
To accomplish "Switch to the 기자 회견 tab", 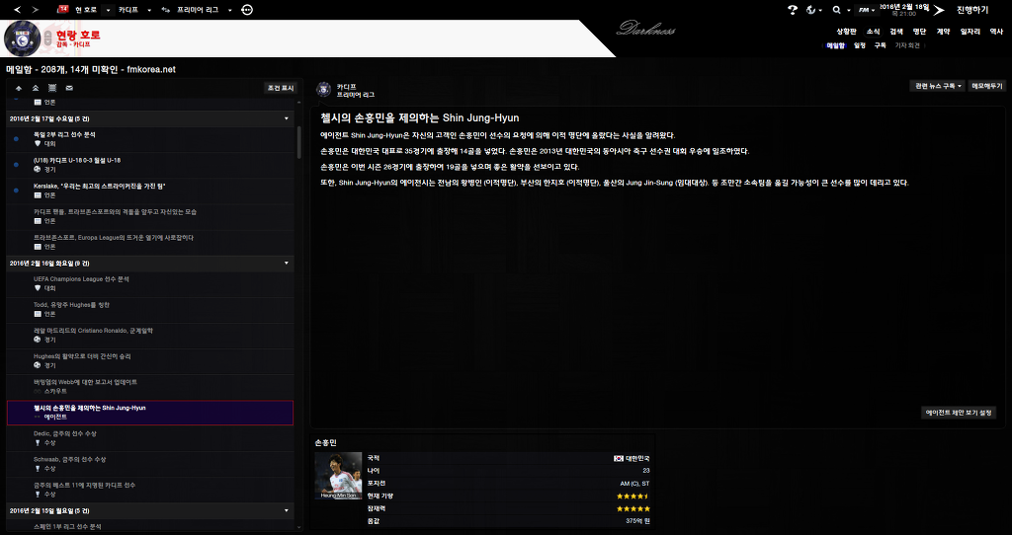I will [907, 45].
